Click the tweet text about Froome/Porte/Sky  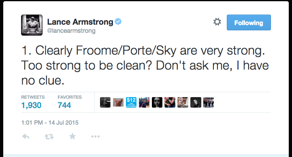click(145, 66)
